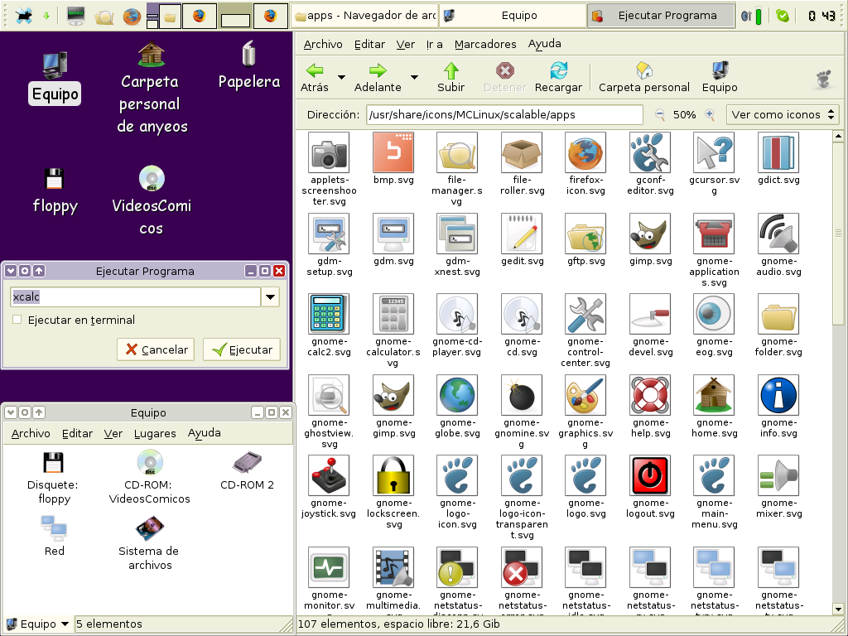The width and height of the screenshot is (848, 636).
Task: Open the Marcadores menu
Action: 485,45
